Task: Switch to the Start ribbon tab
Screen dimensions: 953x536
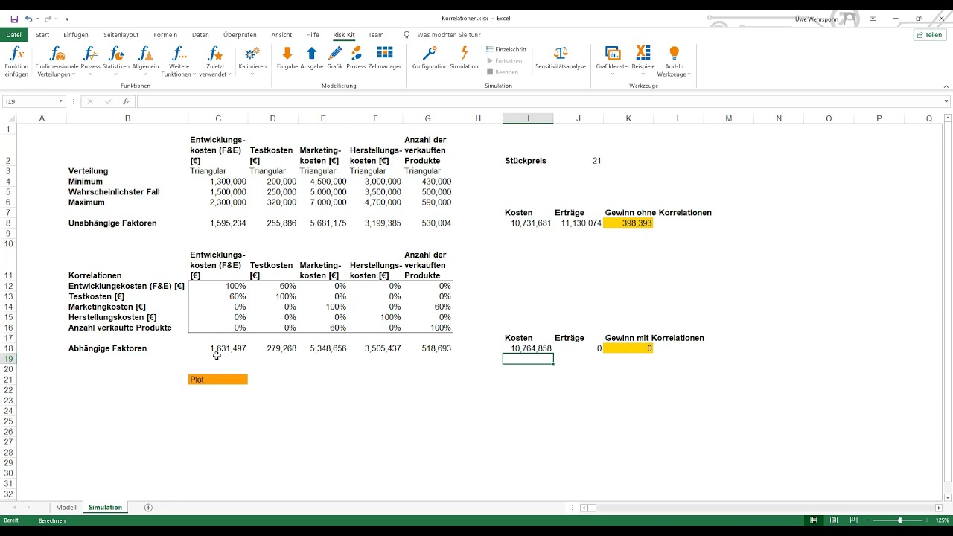Action: tap(42, 35)
